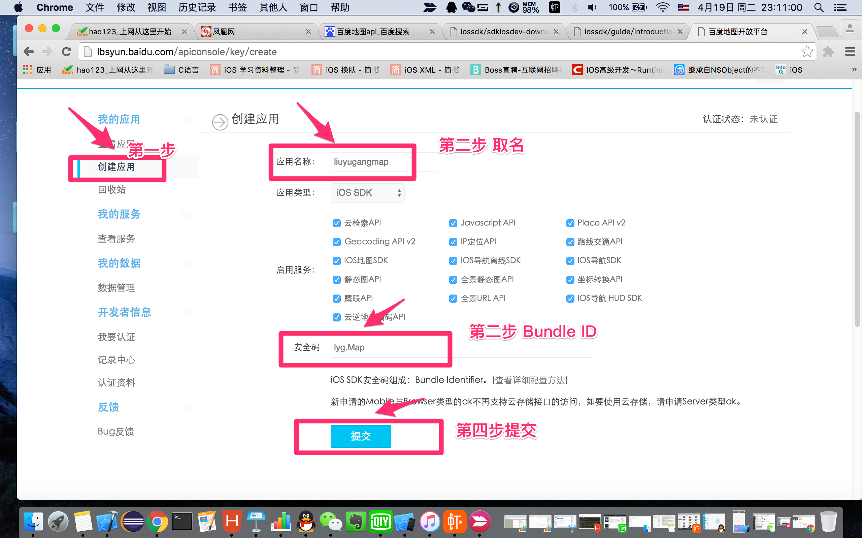Open Xcode from the Dock

[107, 522]
